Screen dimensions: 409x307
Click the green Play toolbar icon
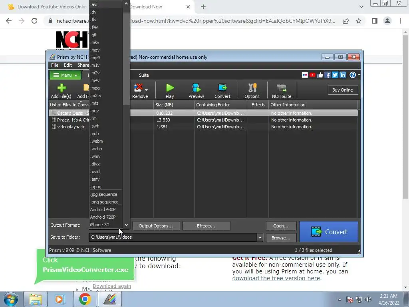coord(170,88)
